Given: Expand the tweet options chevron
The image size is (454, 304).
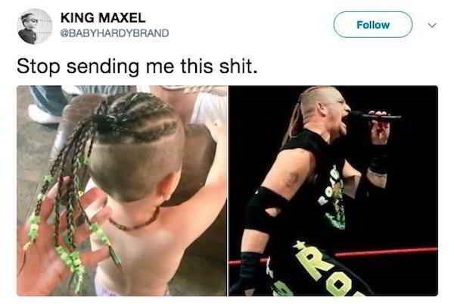Looking at the screenshot, I should coord(432,25).
